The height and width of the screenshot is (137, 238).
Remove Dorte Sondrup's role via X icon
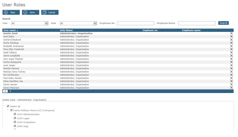(x=231, y=43)
